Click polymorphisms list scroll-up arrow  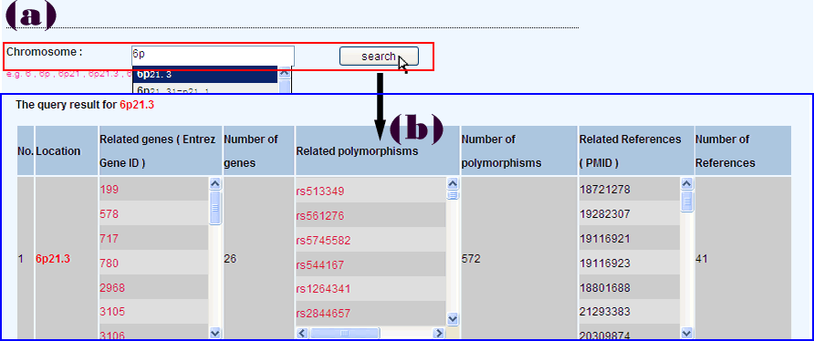(453, 184)
